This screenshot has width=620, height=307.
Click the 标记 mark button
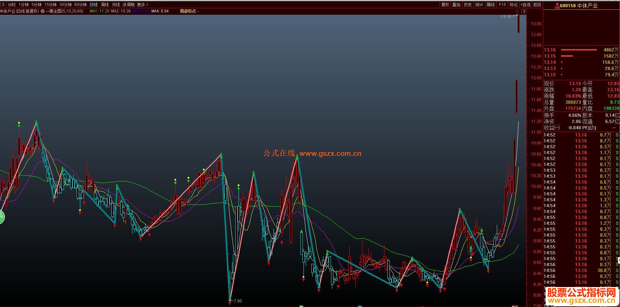513,5
